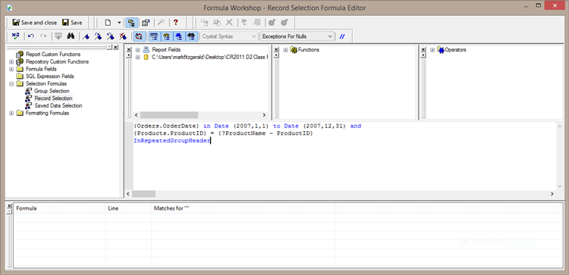The image size is (569, 275).
Task: Click the Toggle Bookmark flag icon
Action: pos(86,36)
